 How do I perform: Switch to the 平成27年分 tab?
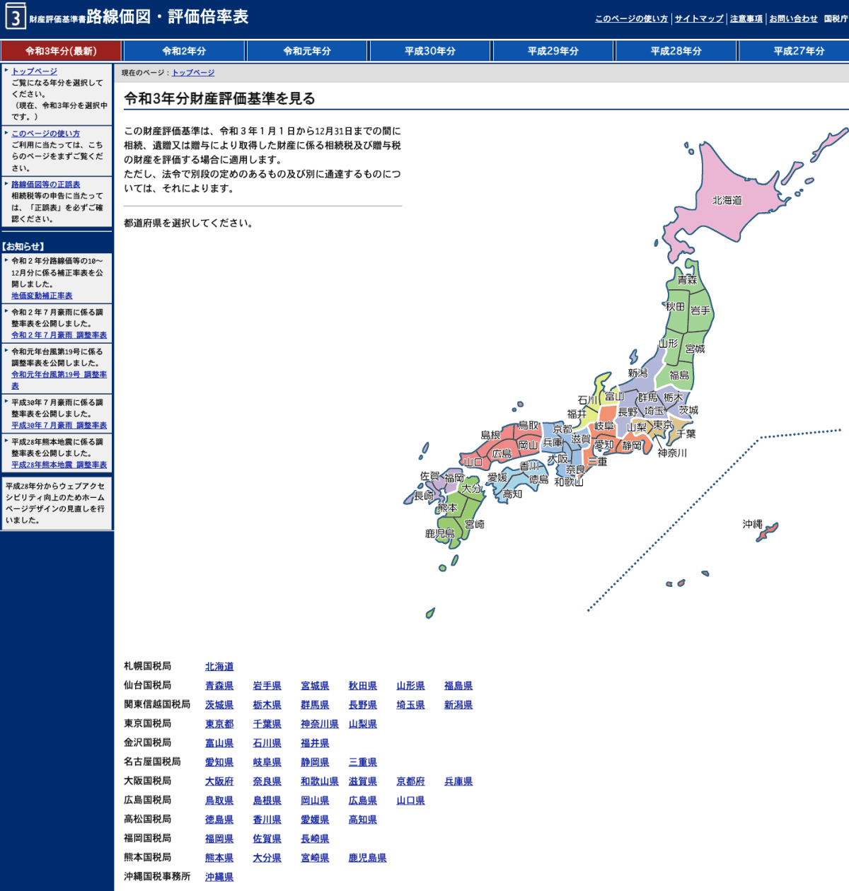pyautogui.click(x=794, y=51)
